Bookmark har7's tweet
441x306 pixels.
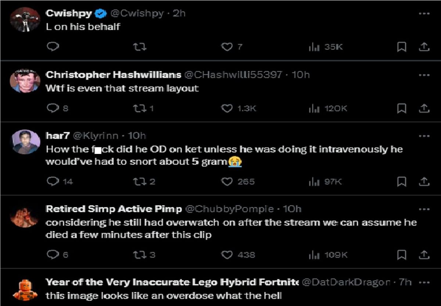tap(402, 182)
